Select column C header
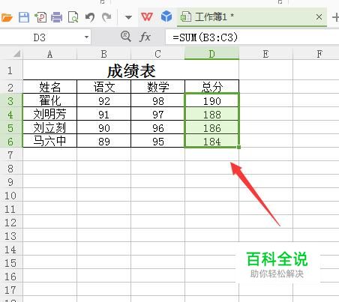339x302 pixels. pos(157,54)
